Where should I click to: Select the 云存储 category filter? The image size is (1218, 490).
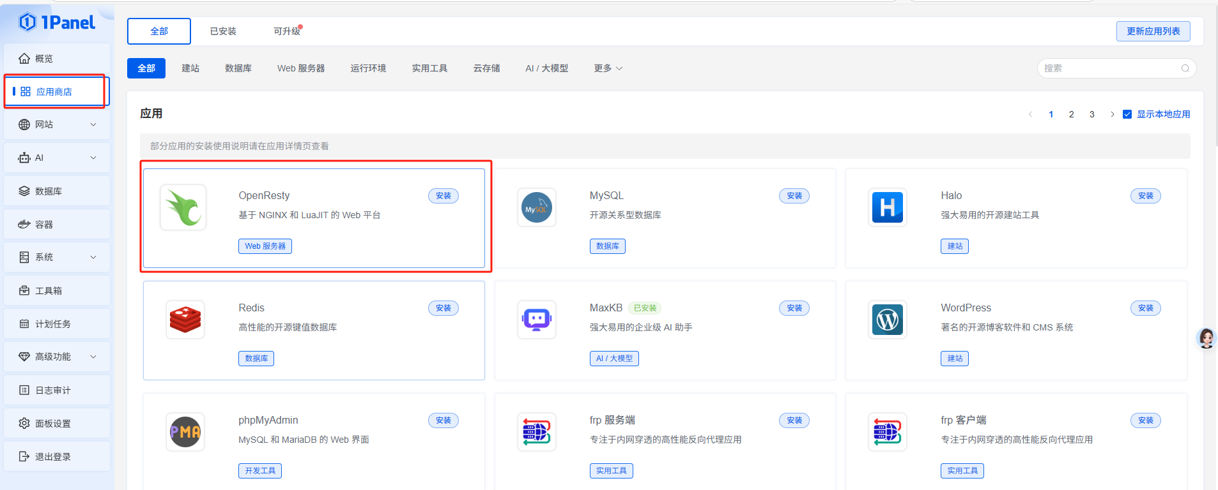[486, 68]
